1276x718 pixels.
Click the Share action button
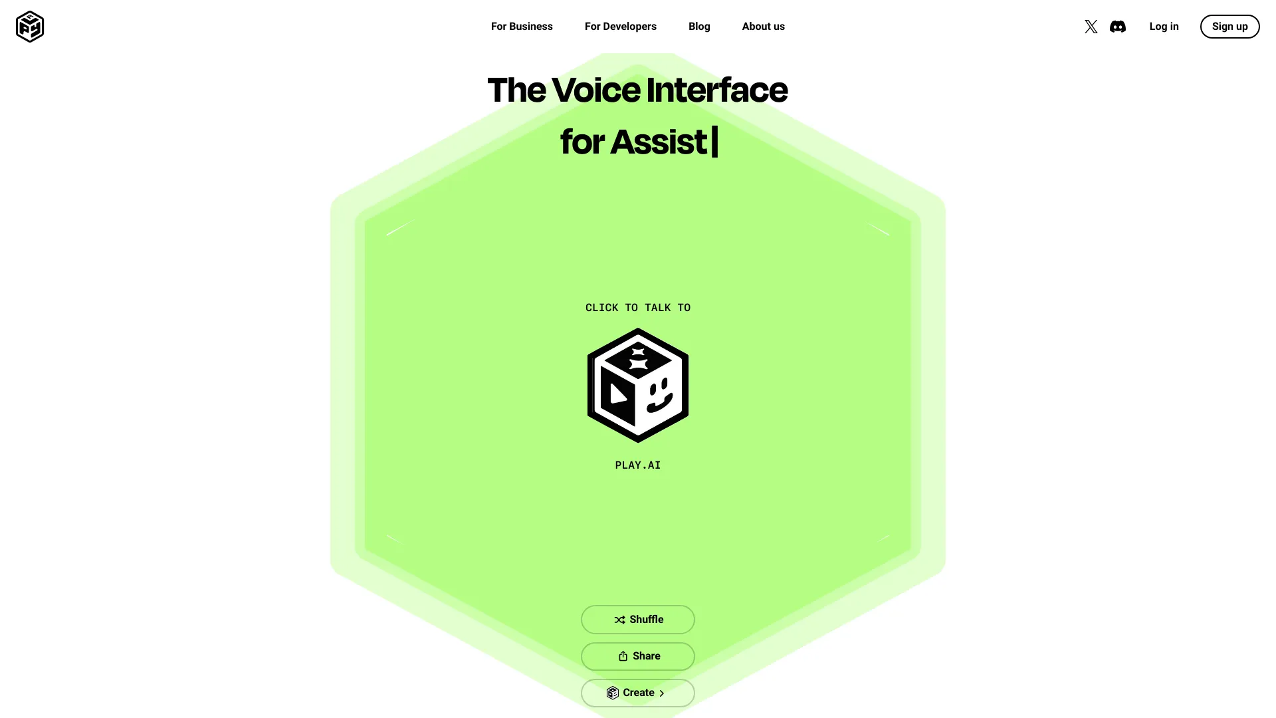[638, 656]
